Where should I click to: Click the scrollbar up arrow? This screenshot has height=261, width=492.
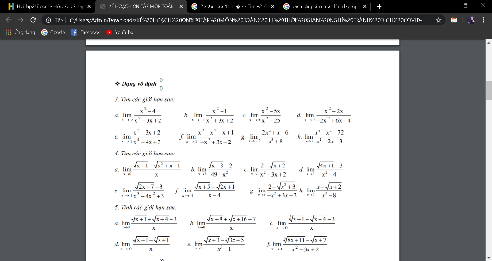click(489, 42)
